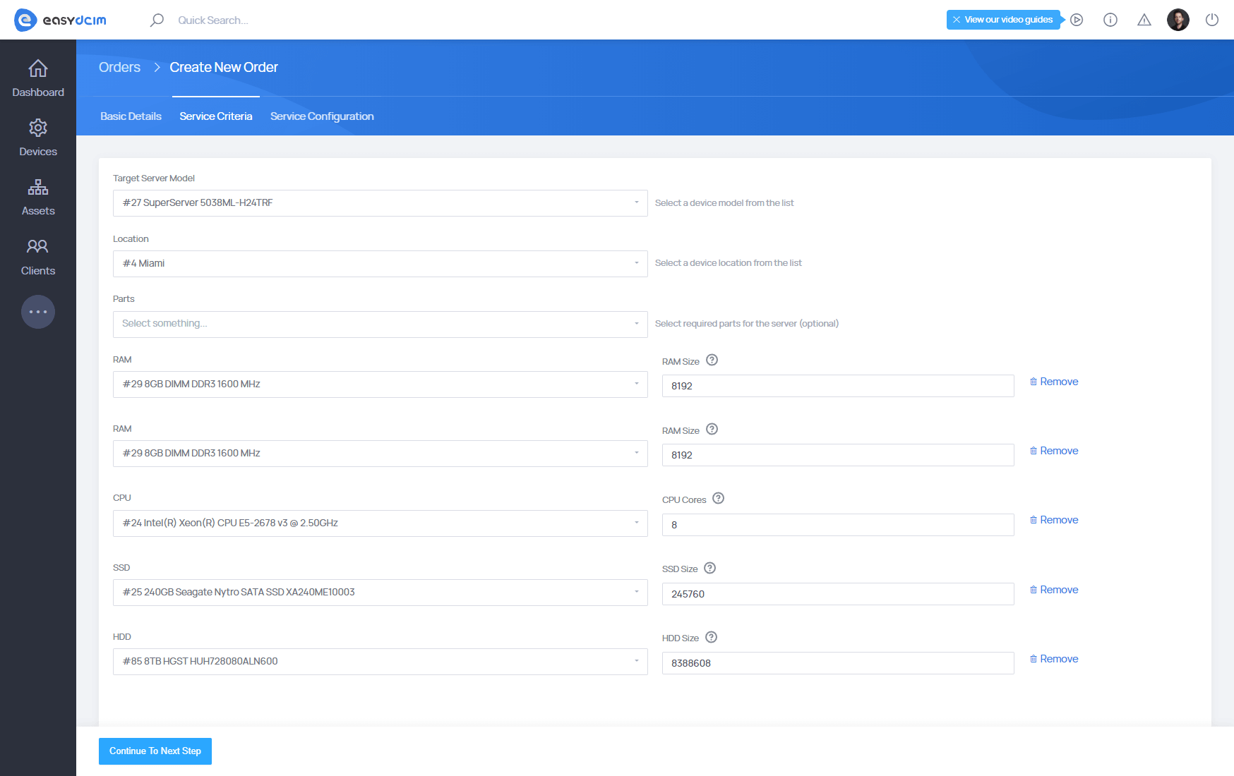Edit the CPU Cores input field

coord(837,524)
